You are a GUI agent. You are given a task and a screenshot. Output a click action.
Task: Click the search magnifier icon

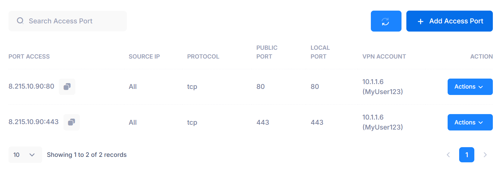(20, 21)
